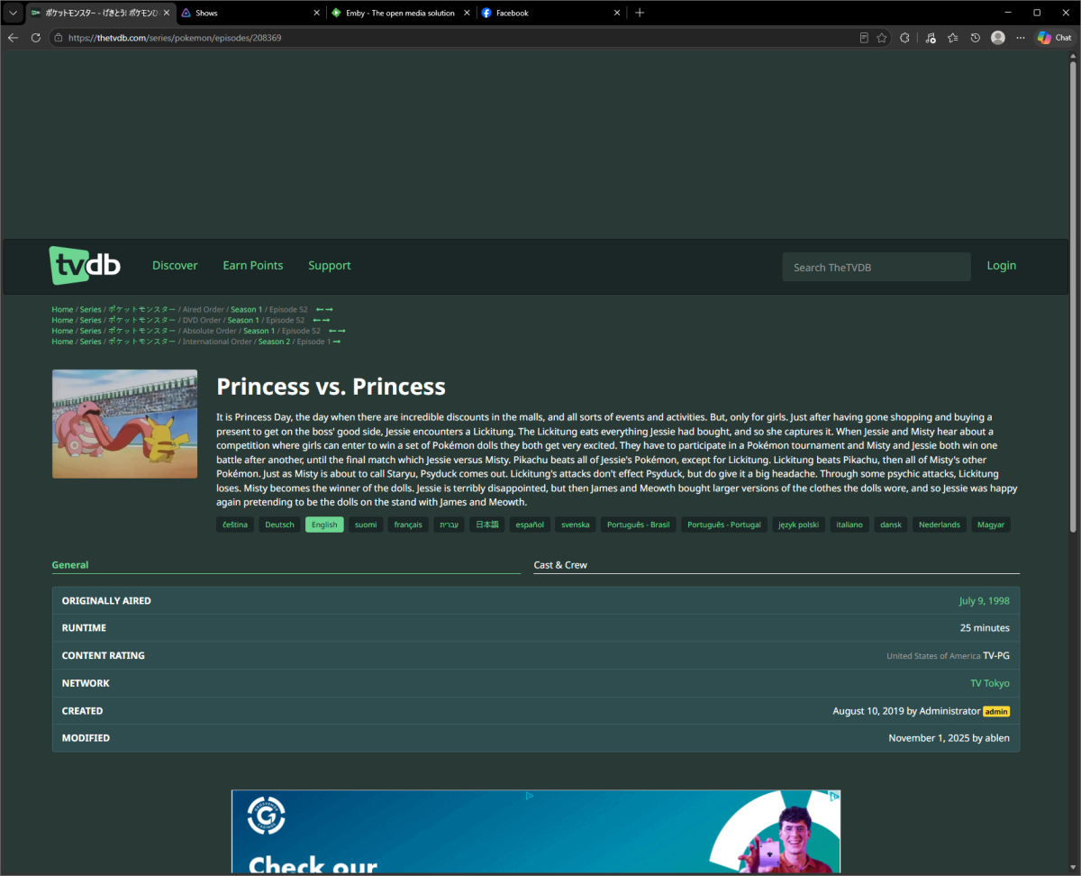Open a new browser tab
The height and width of the screenshot is (876, 1081).
click(x=640, y=13)
